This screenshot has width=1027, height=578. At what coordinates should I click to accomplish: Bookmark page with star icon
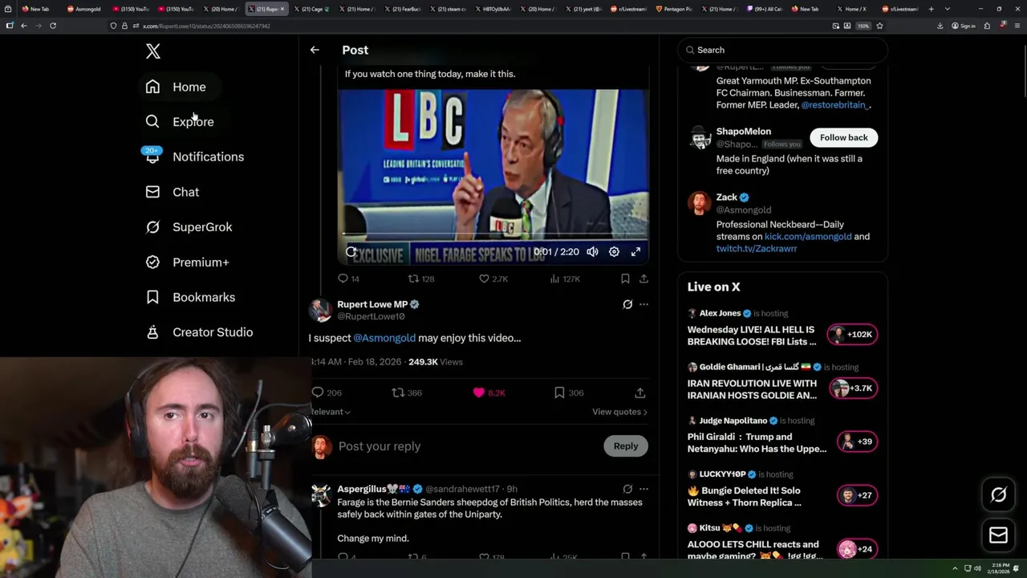pos(879,26)
